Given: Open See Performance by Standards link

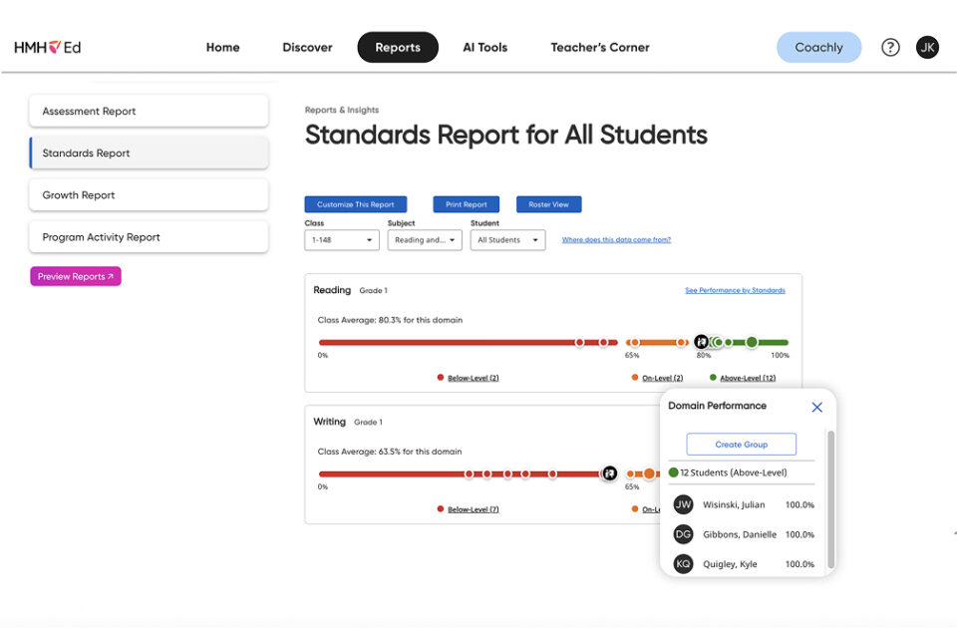Looking at the screenshot, I should (735, 290).
